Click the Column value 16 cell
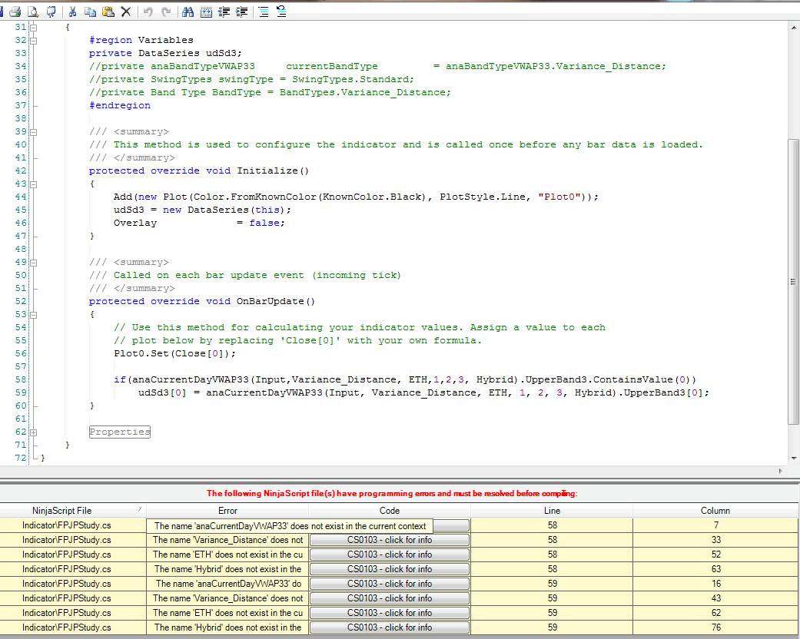Image resolution: width=800 pixels, height=639 pixels. pos(715,584)
